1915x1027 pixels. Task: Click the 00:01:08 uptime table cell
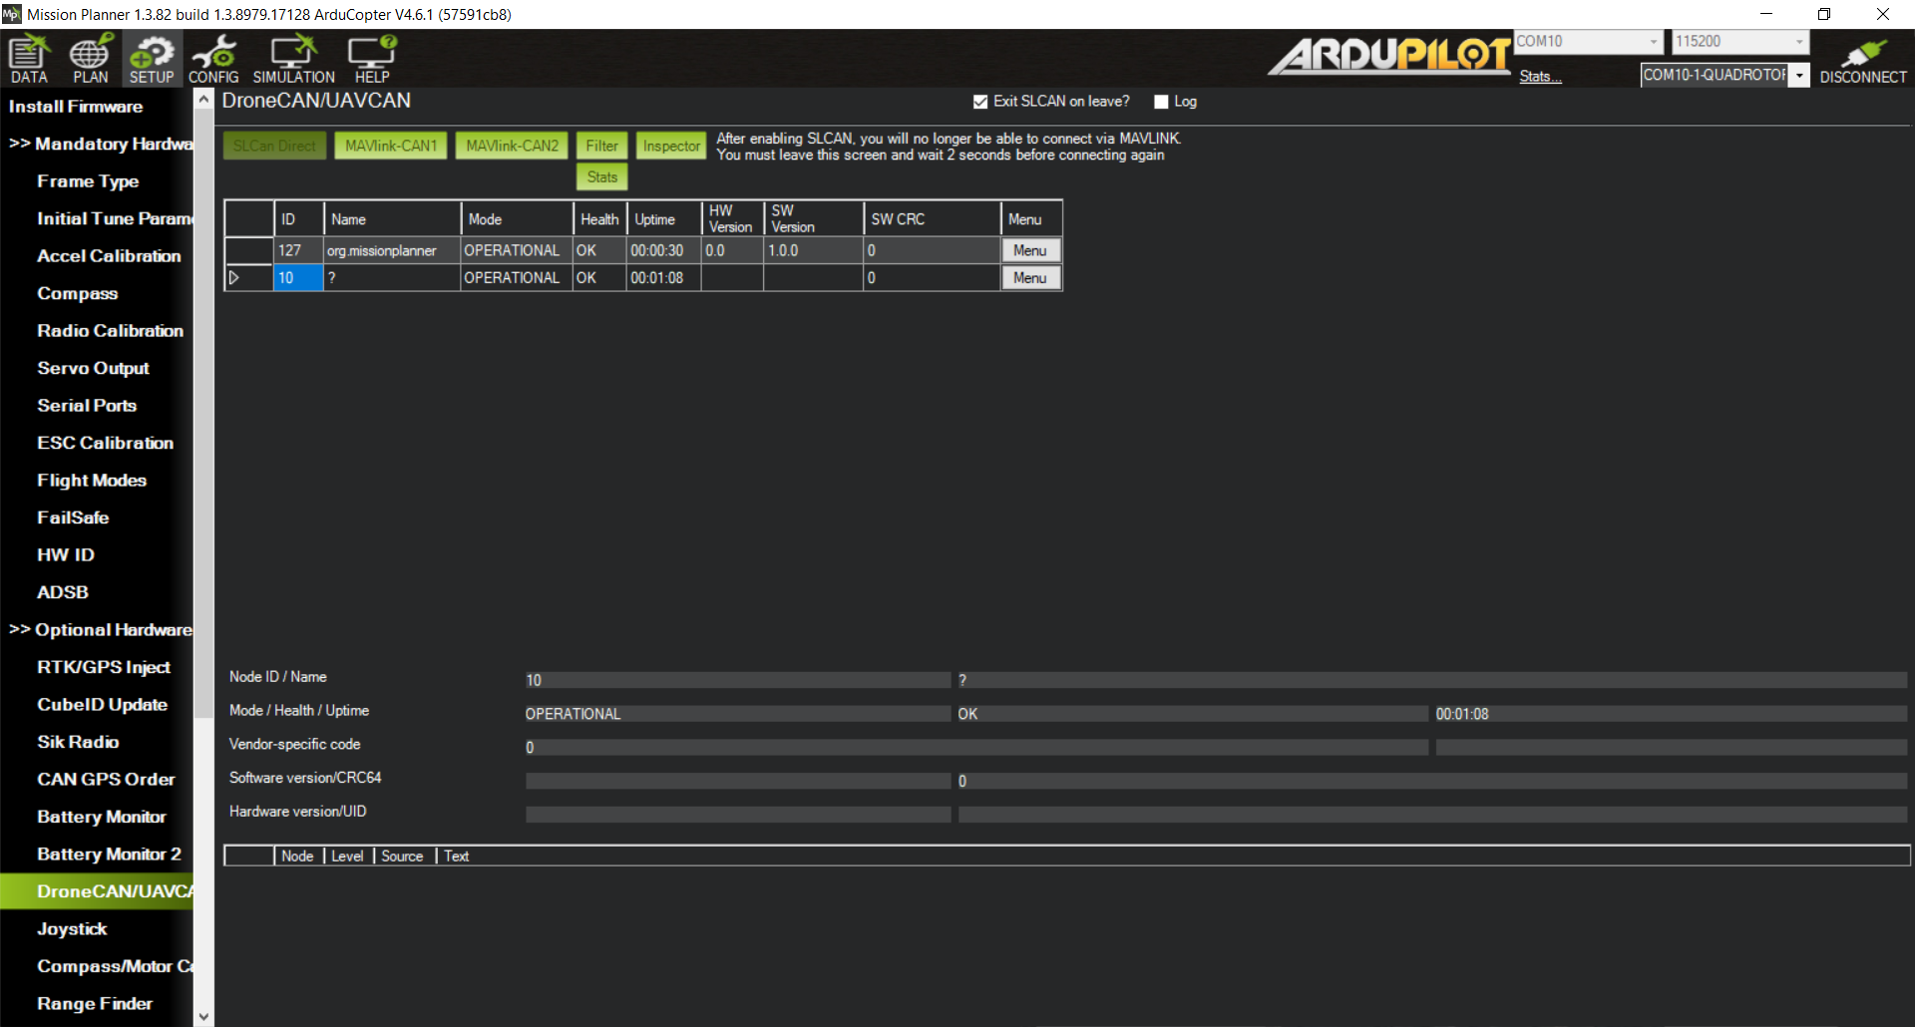point(664,278)
